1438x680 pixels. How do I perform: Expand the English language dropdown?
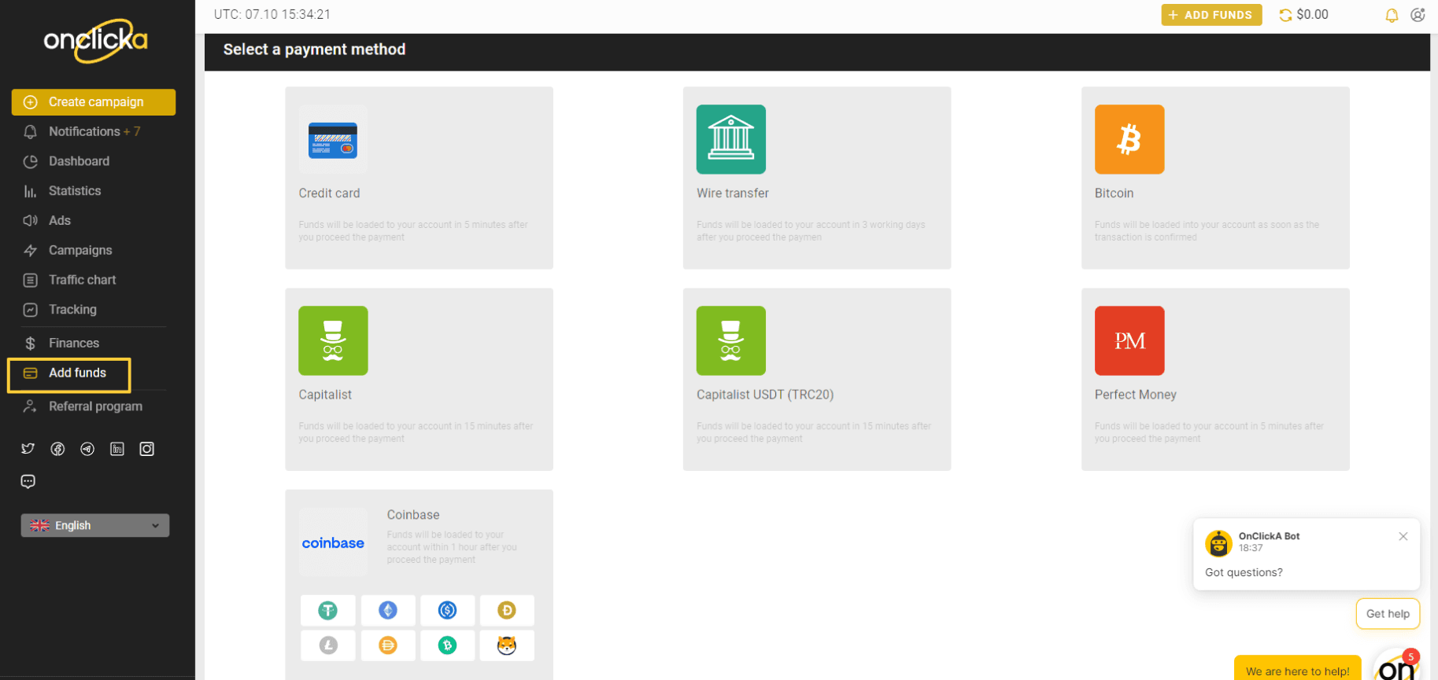(x=95, y=525)
